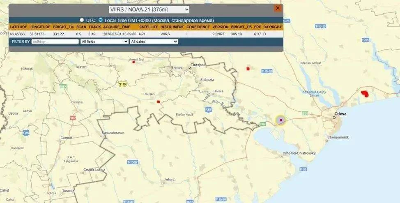Click the large fire cluster northeast of Odesa
The image size is (400, 203).
365,94
